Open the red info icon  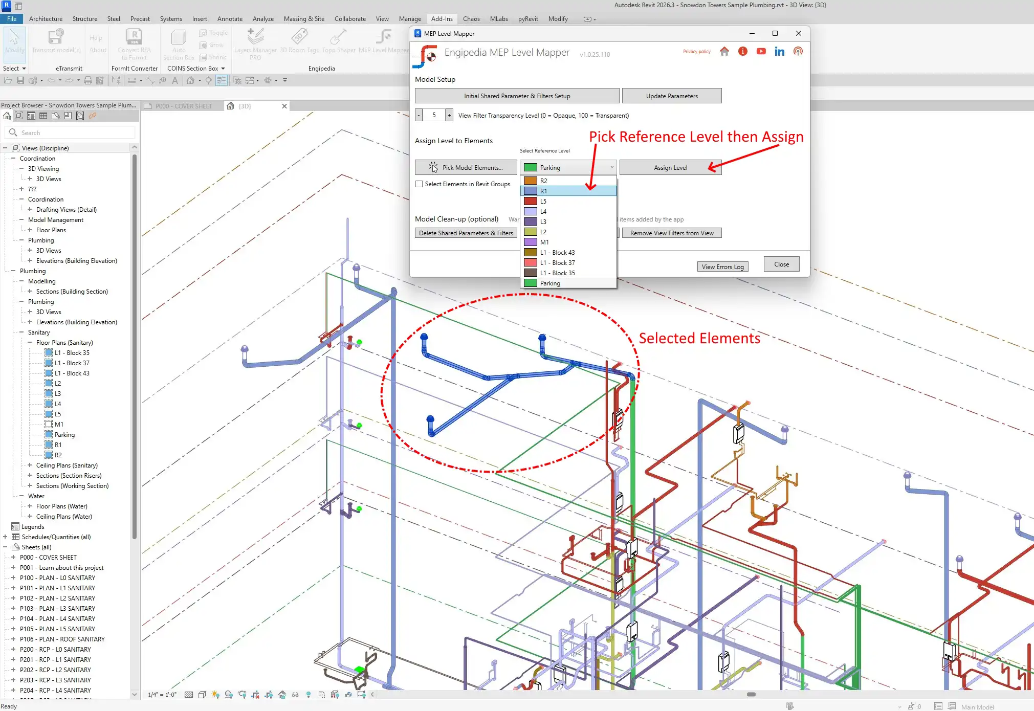(742, 51)
